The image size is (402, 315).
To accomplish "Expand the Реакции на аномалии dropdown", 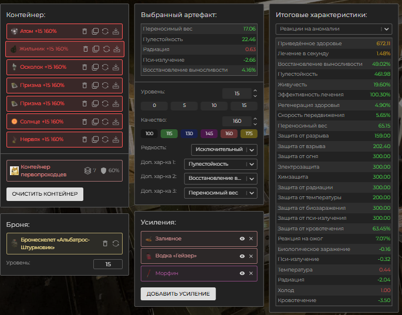I will coord(334,29).
